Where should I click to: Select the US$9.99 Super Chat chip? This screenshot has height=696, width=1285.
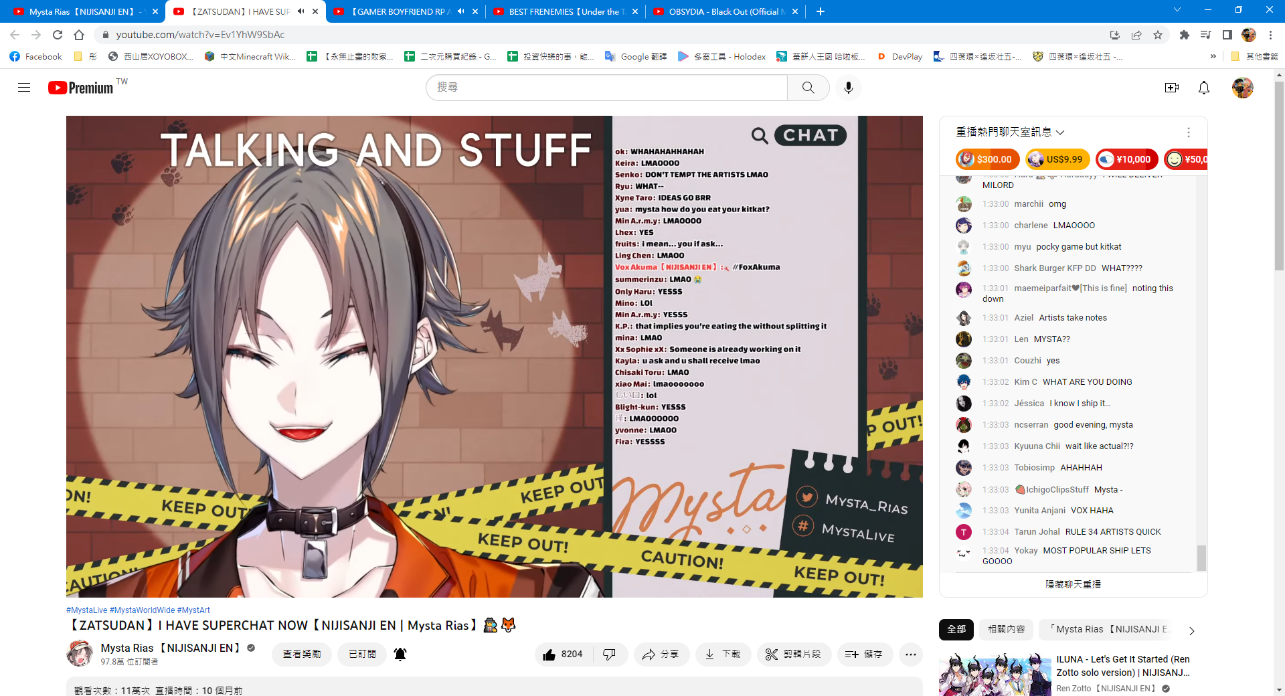point(1057,159)
